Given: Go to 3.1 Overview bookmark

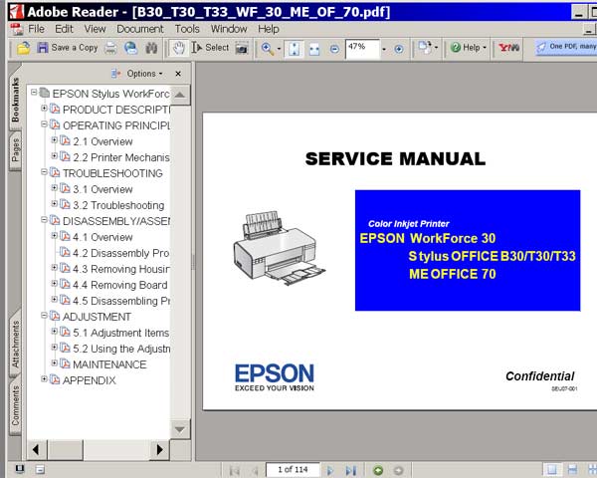Looking at the screenshot, I should point(102,189).
